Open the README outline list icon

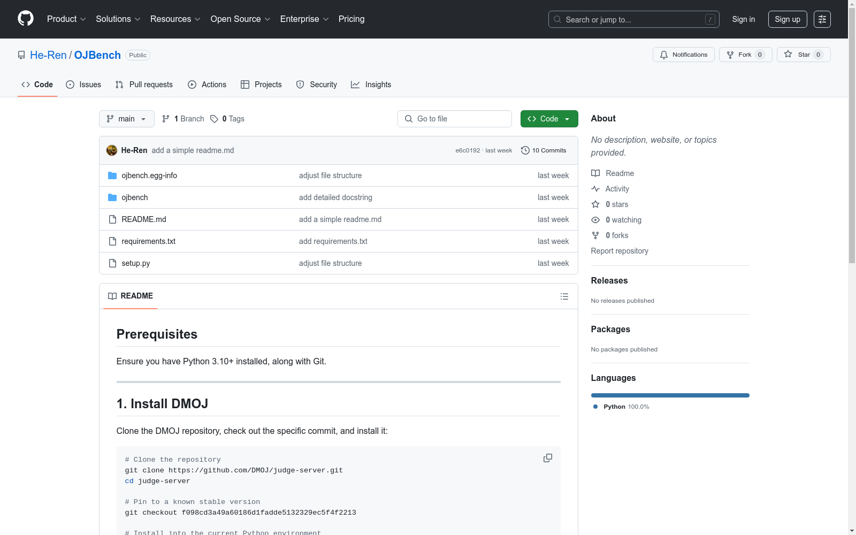tap(564, 296)
